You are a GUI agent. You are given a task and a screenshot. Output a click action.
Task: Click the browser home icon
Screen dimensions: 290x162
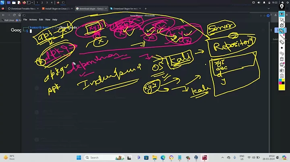pos(20,15)
